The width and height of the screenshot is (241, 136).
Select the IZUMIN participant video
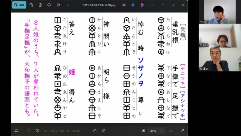tap(220, 36)
